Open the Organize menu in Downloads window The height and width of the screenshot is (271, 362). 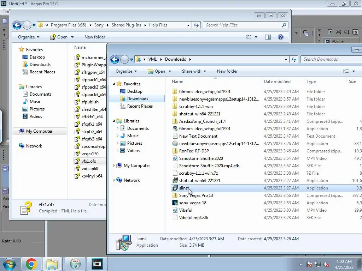click(126, 71)
